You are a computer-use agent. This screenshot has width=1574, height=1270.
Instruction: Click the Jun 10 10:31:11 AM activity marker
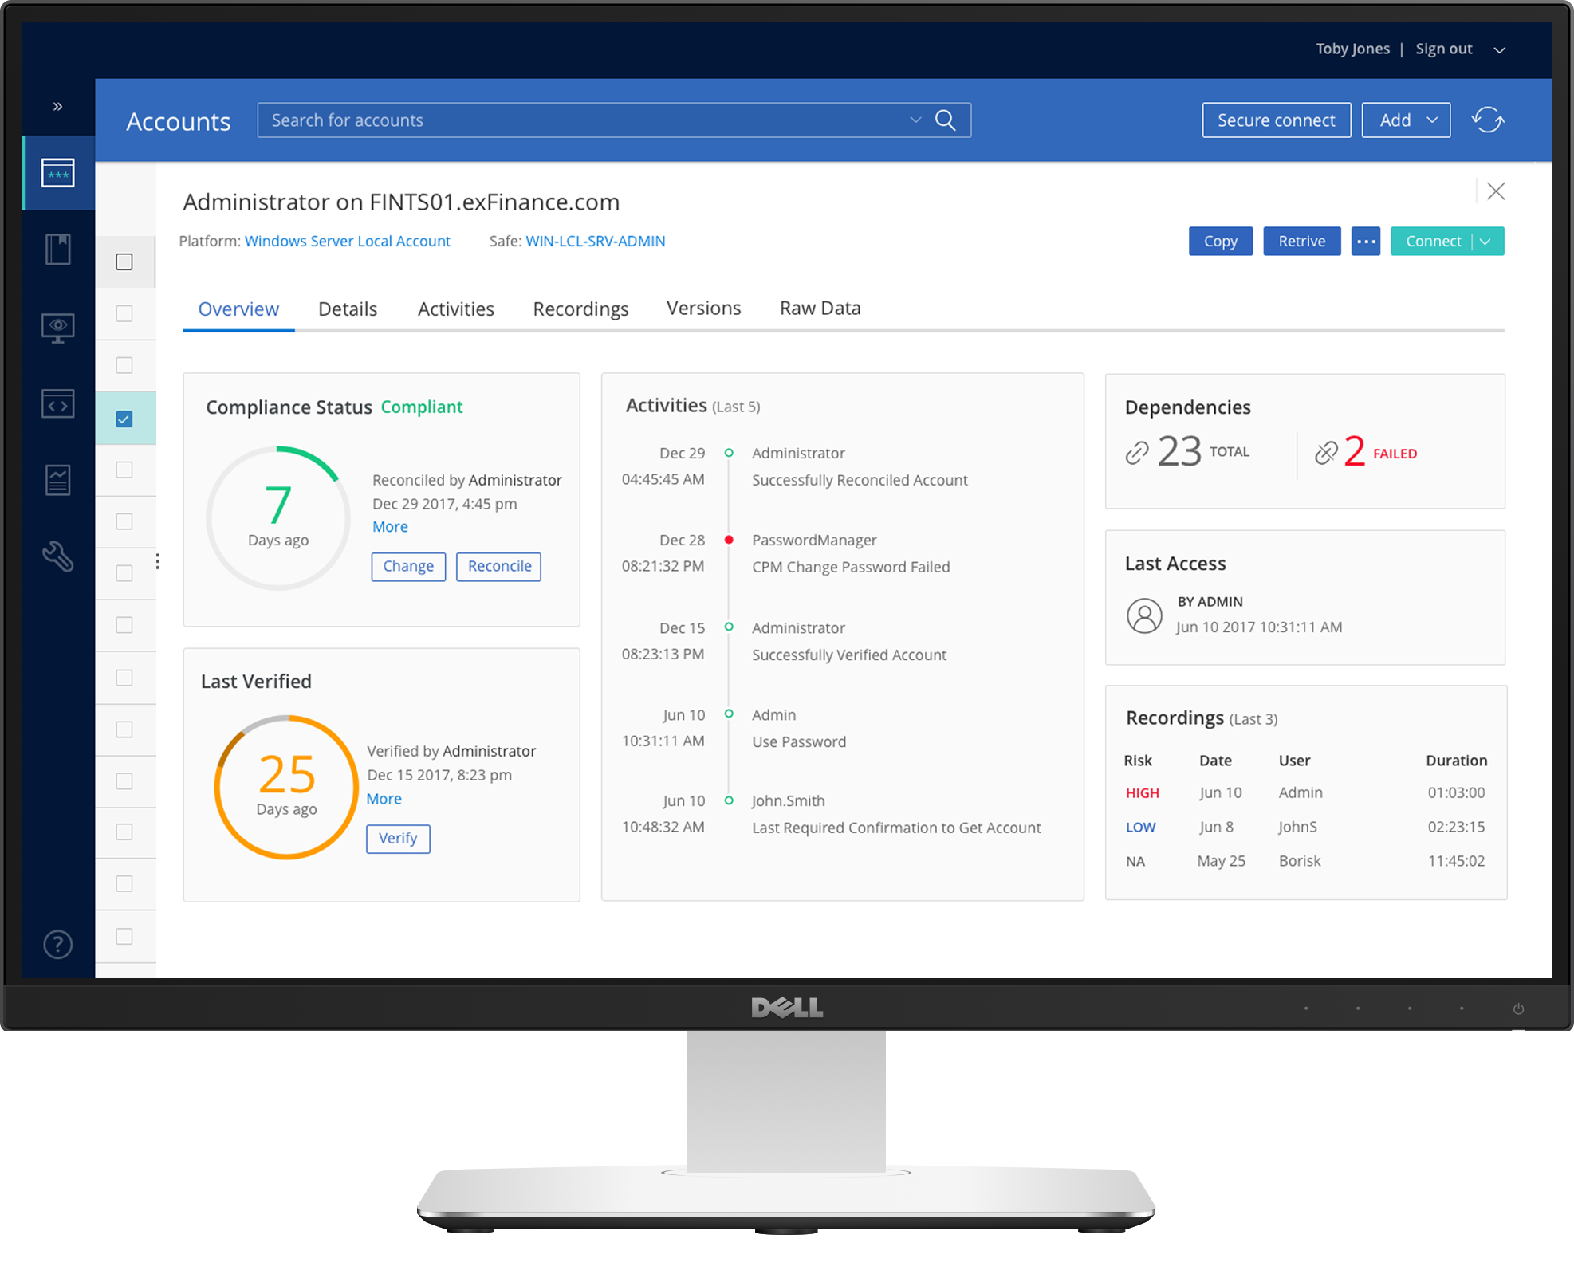point(729,714)
